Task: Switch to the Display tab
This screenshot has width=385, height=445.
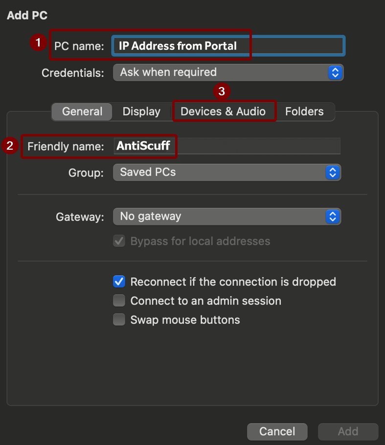Action: point(141,111)
